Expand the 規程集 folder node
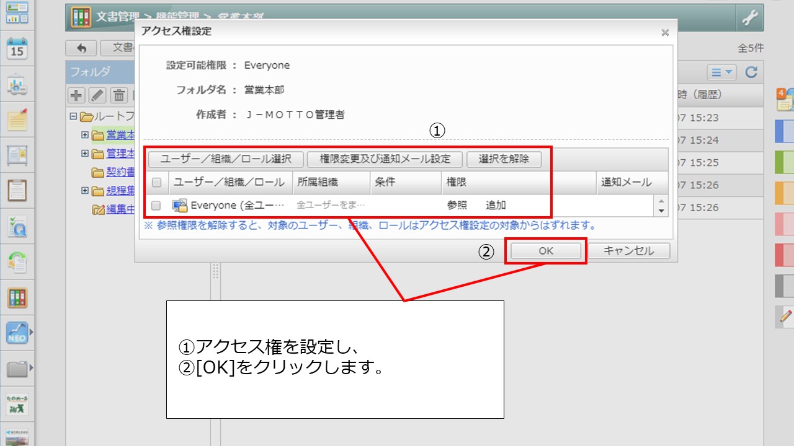 click(x=84, y=190)
